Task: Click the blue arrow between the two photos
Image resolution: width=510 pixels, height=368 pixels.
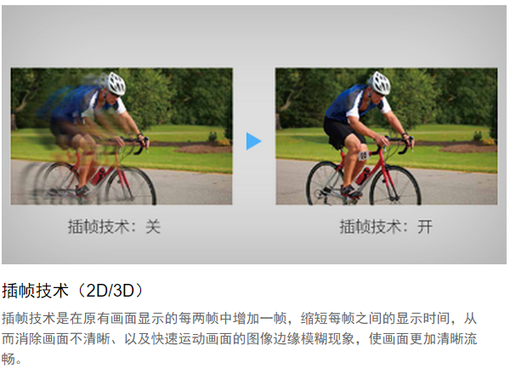Action: pos(253,141)
